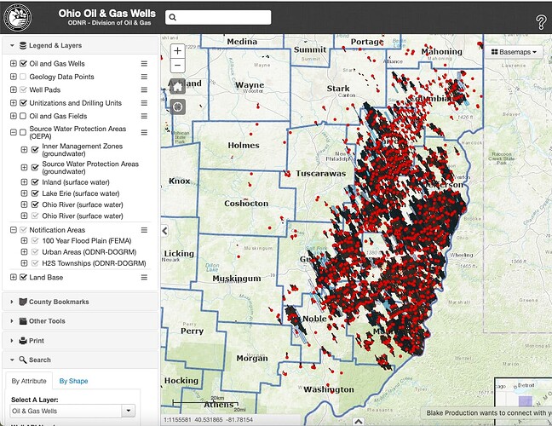Click the Coshocton county label on map
The height and width of the screenshot is (426, 552).
(246, 204)
